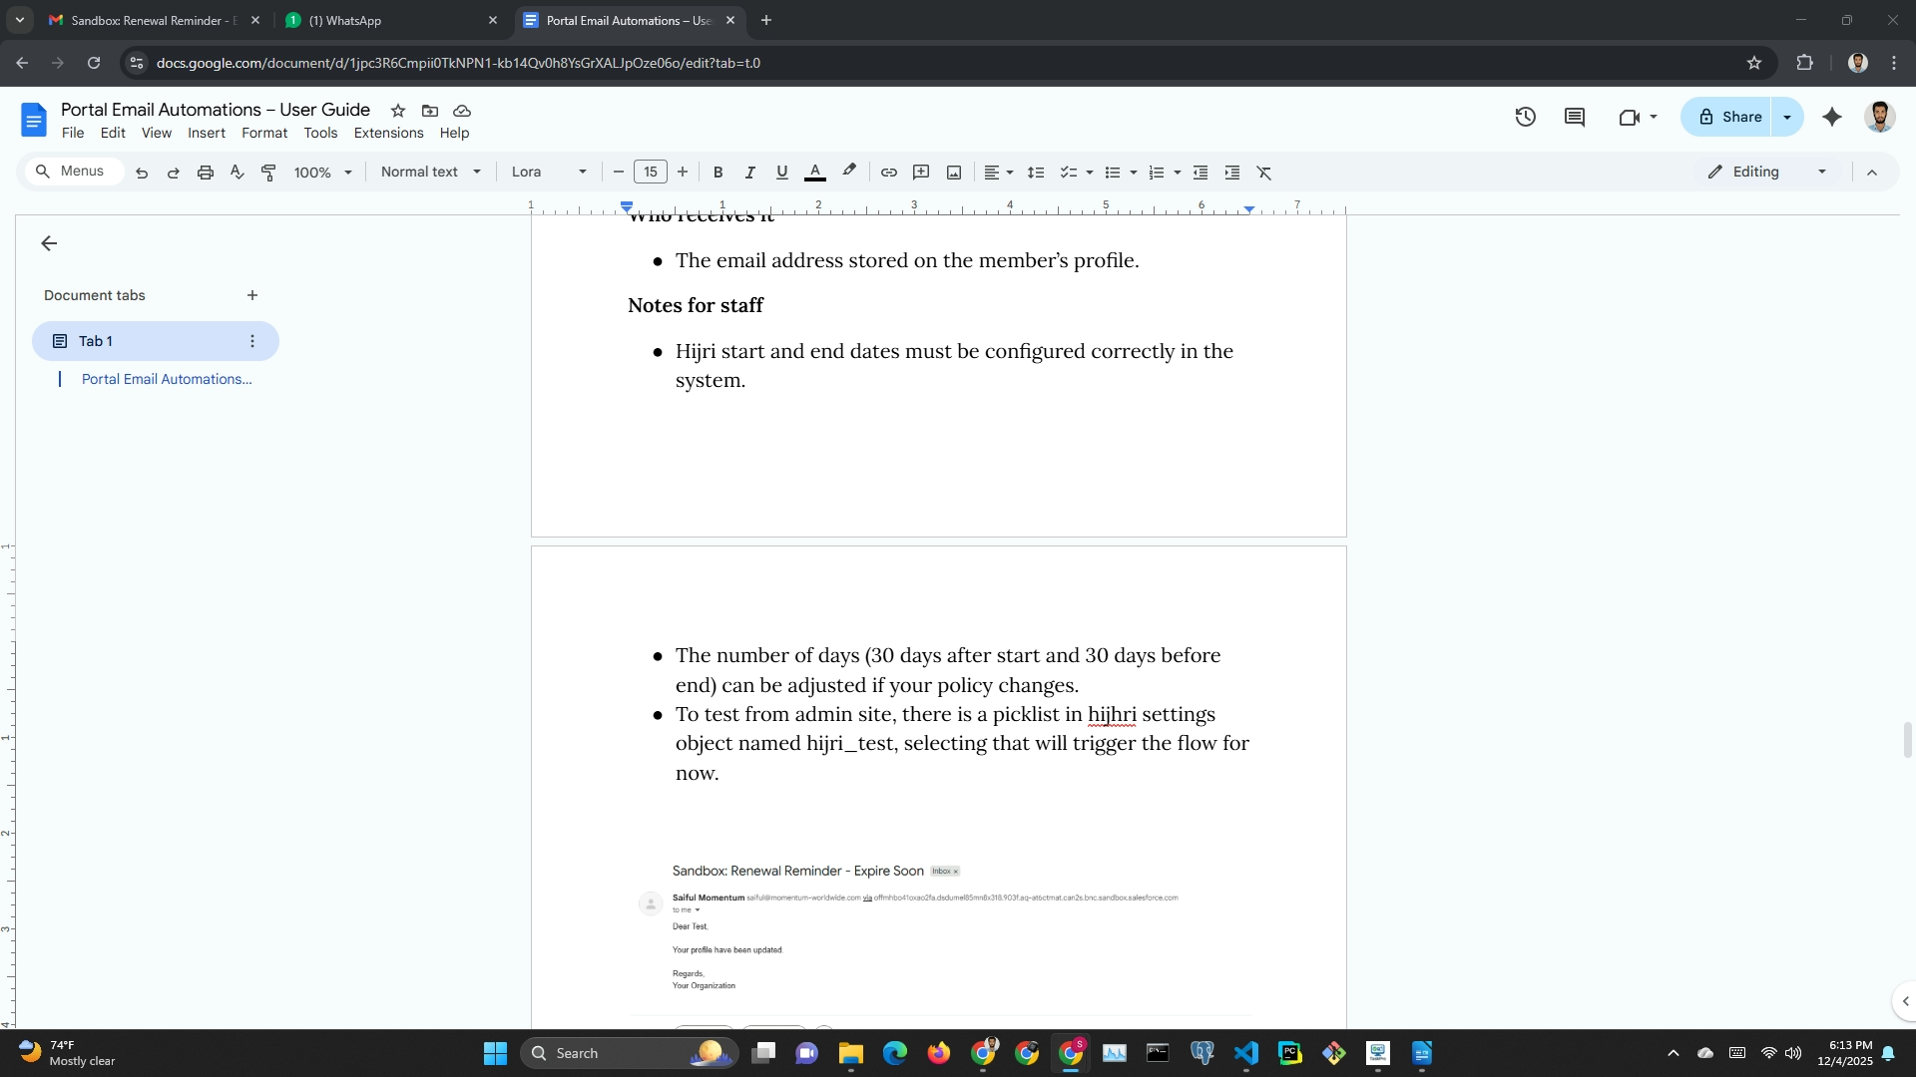The image size is (1916, 1077).
Task: Open the Insert menu
Action: click(207, 133)
